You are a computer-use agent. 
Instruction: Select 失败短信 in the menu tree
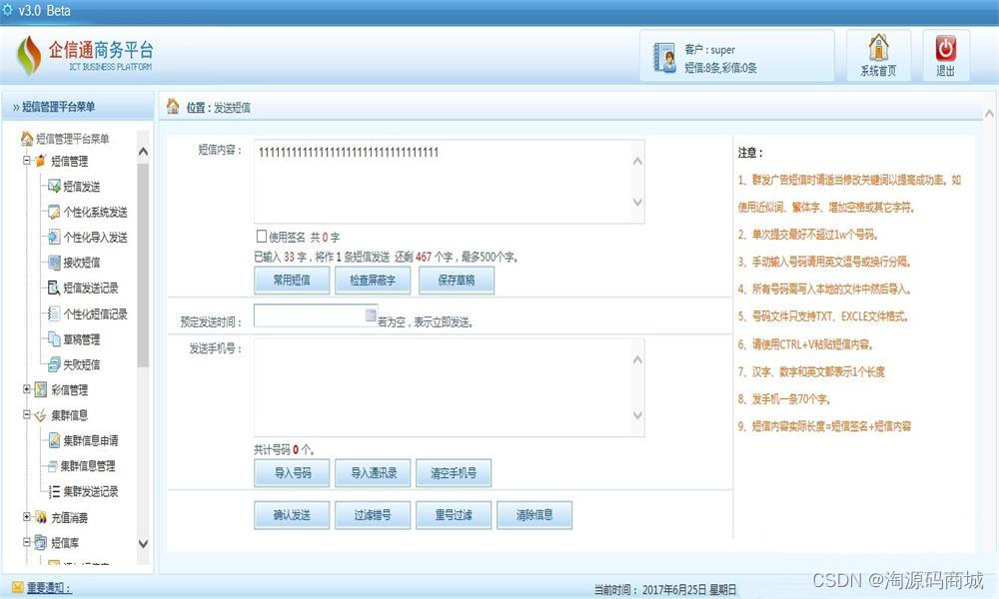click(x=82, y=364)
